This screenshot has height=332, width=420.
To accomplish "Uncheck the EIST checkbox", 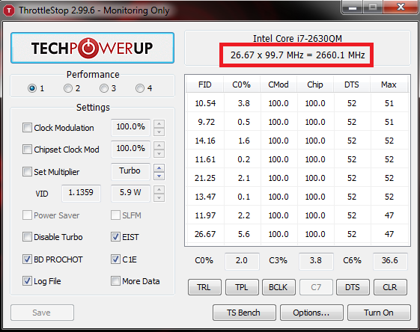I will click(115, 237).
